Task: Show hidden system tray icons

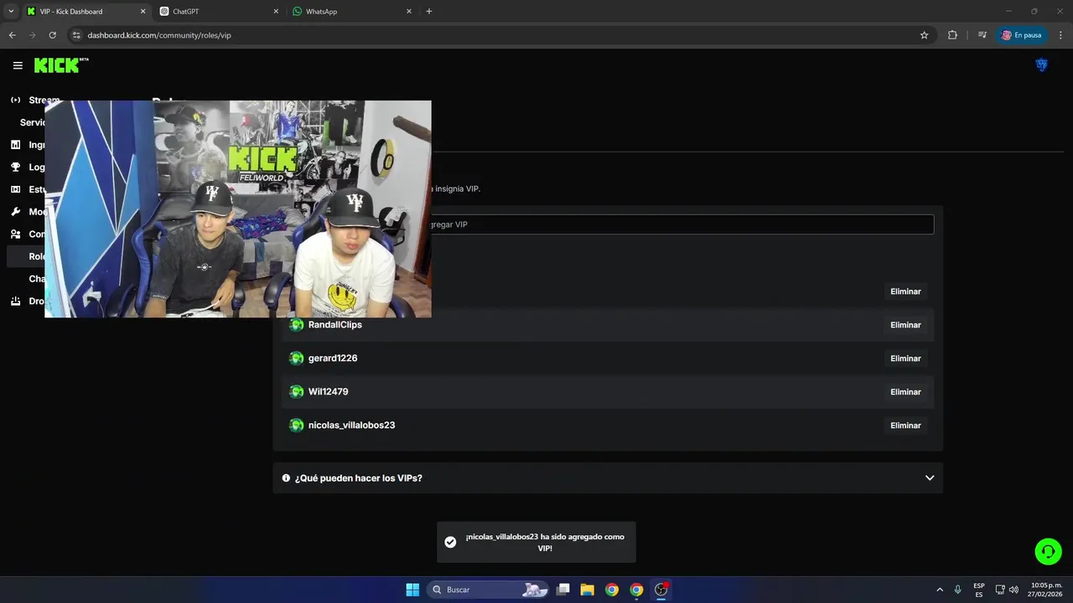Action: (940, 590)
